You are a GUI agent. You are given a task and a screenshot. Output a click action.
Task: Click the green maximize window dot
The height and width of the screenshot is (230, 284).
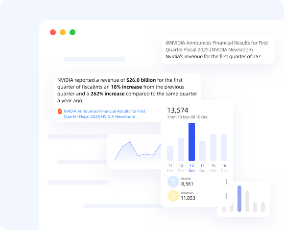72,32
